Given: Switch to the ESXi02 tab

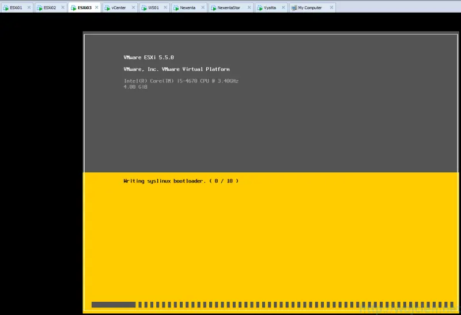Looking at the screenshot, I should 50,7.
